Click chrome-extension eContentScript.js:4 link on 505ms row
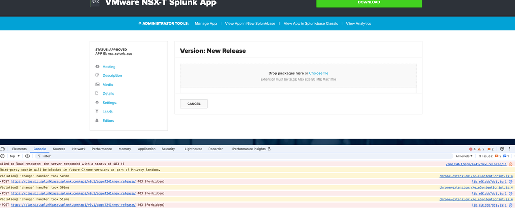This screenshot has width=515, height=222. (476, 176)
